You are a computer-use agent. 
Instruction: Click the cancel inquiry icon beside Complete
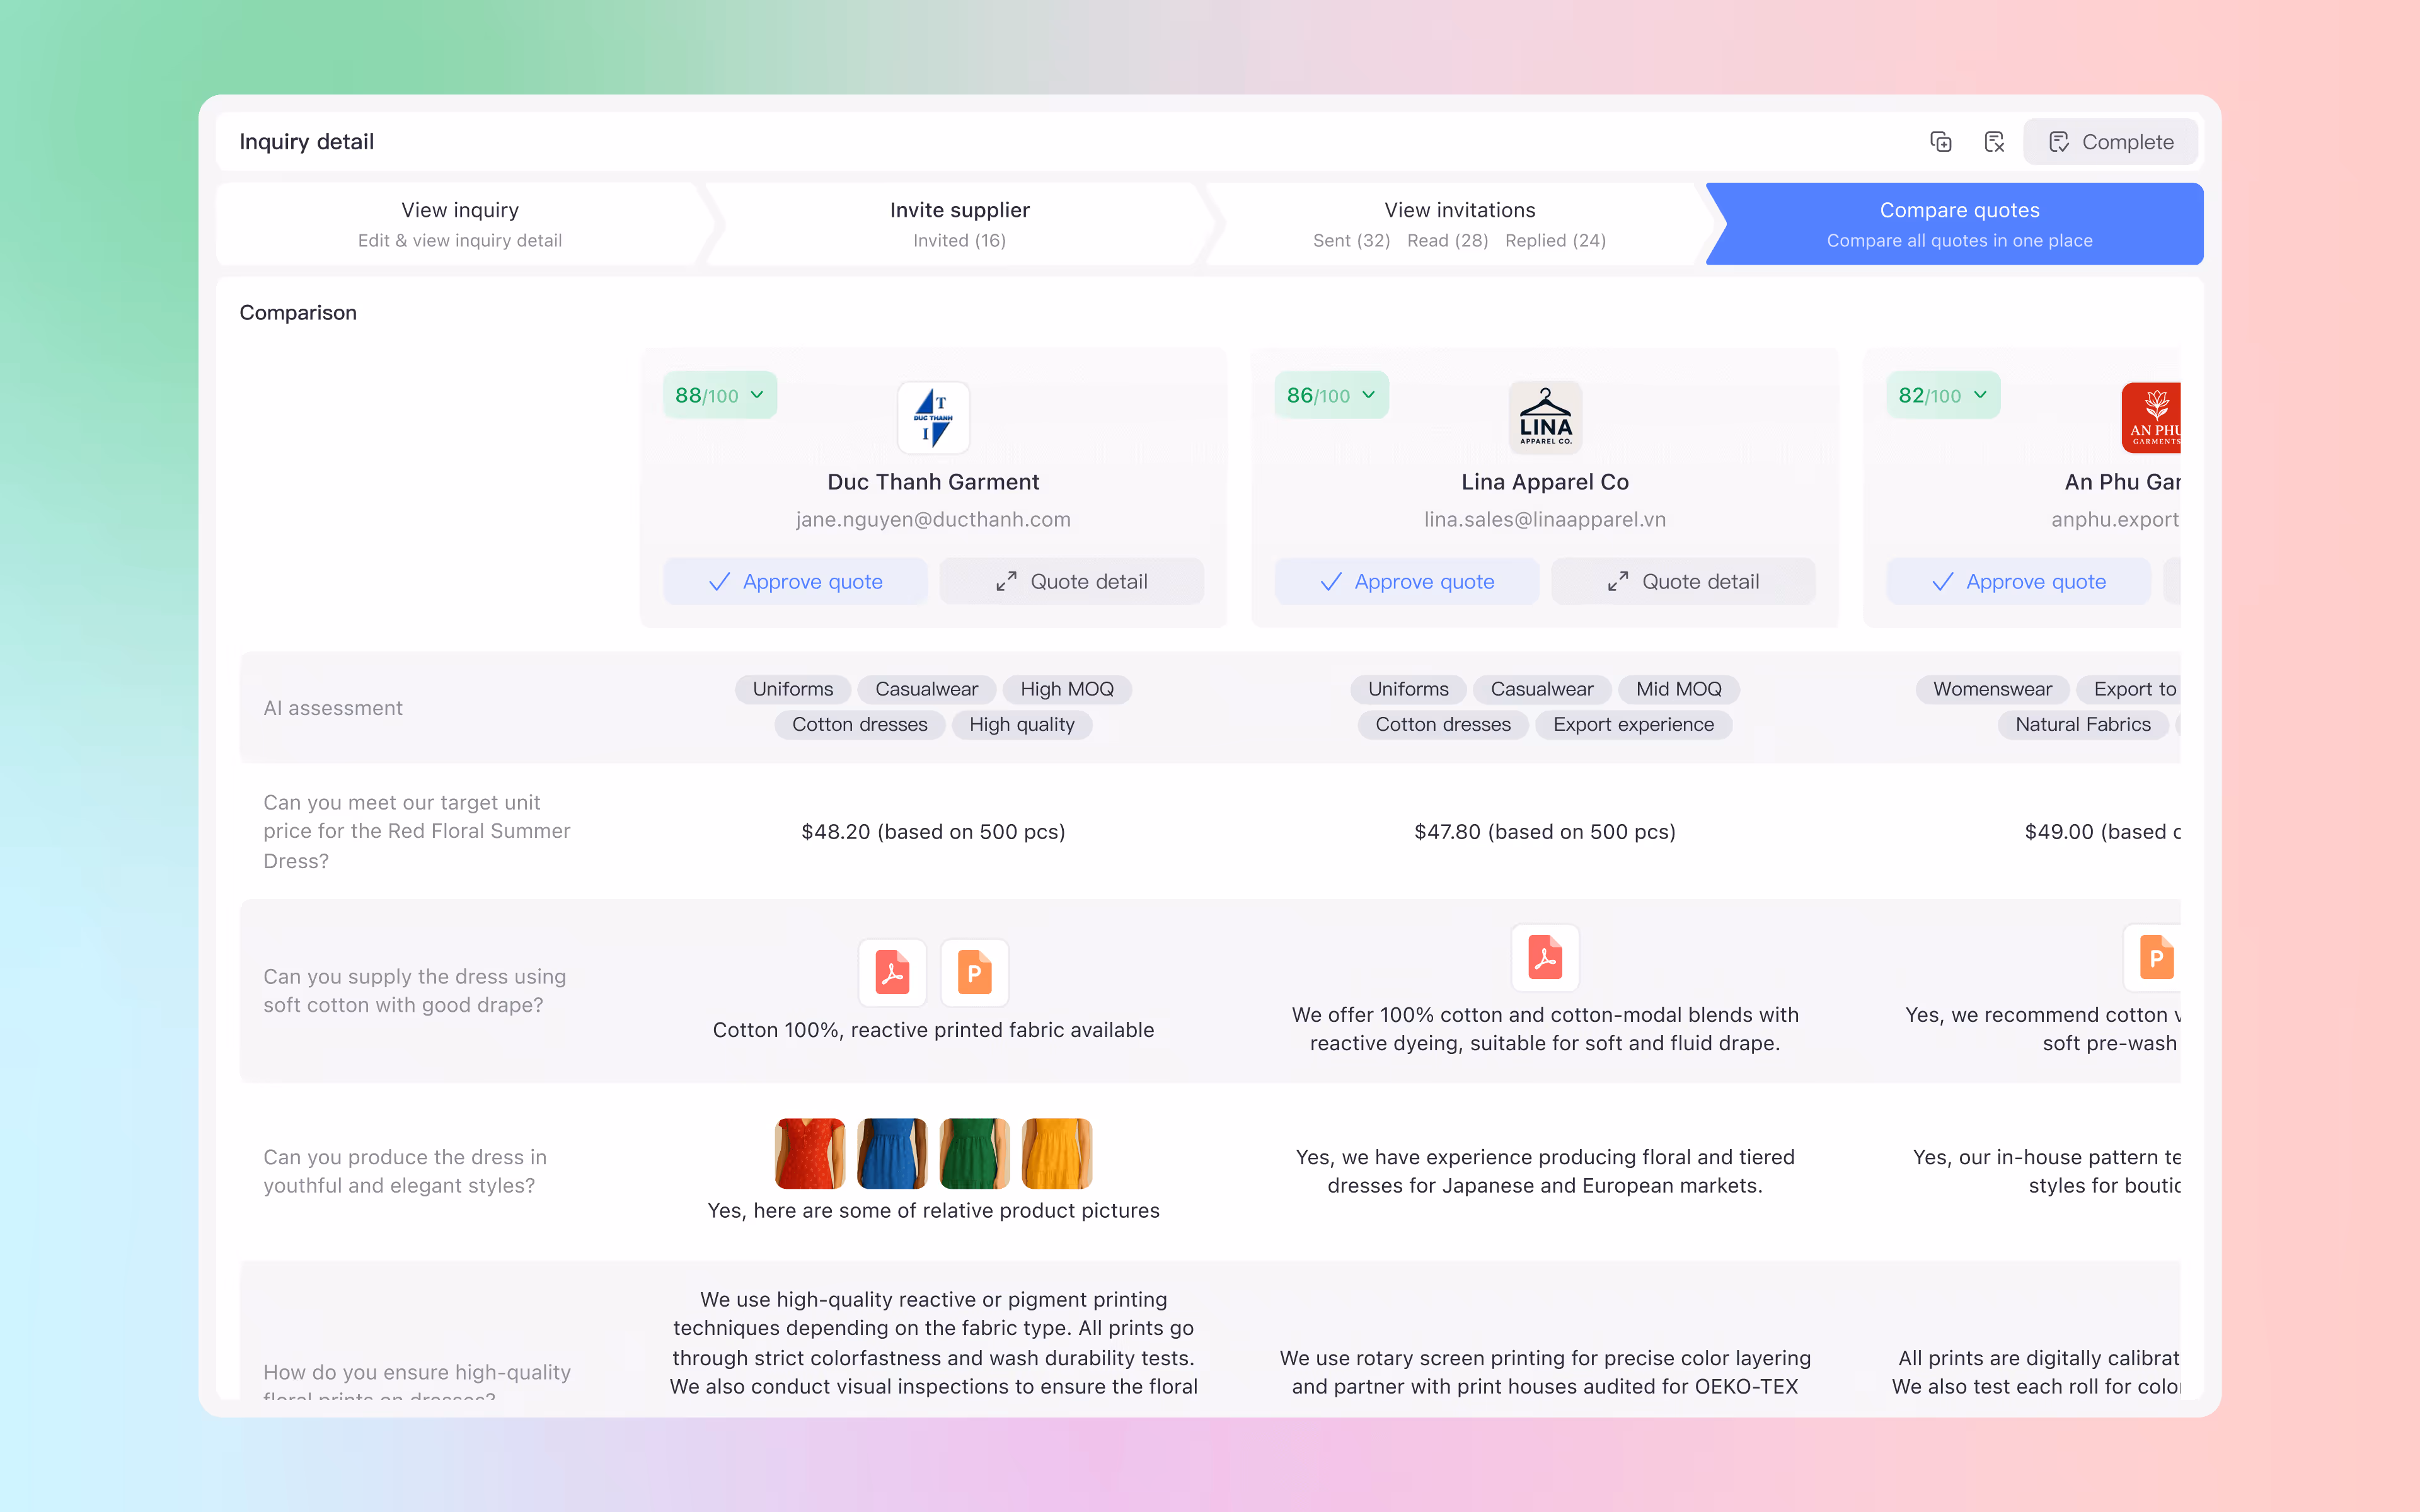coord(1994,142)
